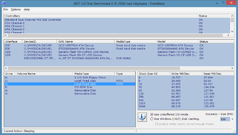238x135 pixels.
Task: Select Use Windows (.NET) Disk Caching radio
Action: tap(152, 119)
